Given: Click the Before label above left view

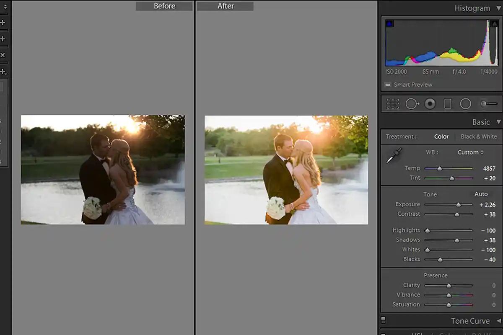Looking at the screenshot, I should click(164, 6).
